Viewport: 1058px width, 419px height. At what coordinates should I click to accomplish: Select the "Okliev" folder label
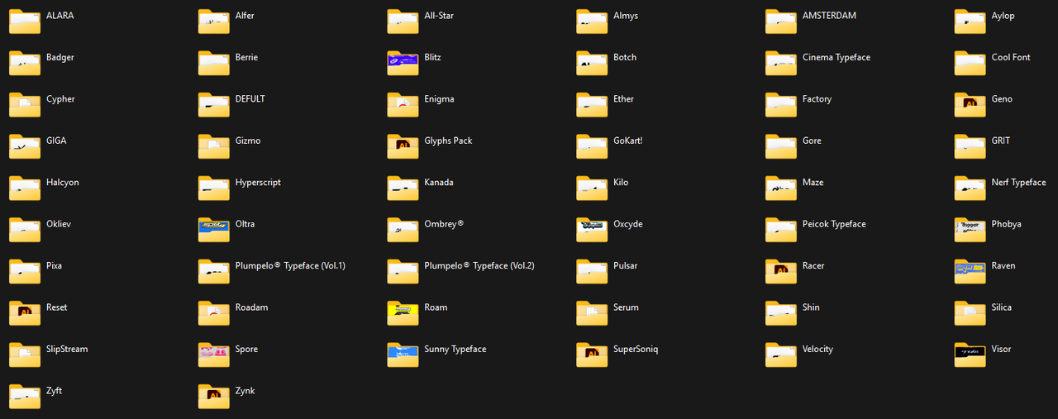tap(59, 224)
